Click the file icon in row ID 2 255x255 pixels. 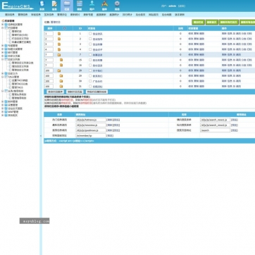(59, 39)
